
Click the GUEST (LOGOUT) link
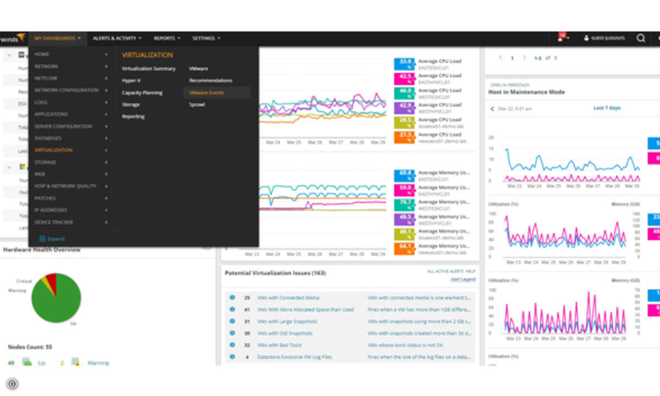[x=603, y=38]
